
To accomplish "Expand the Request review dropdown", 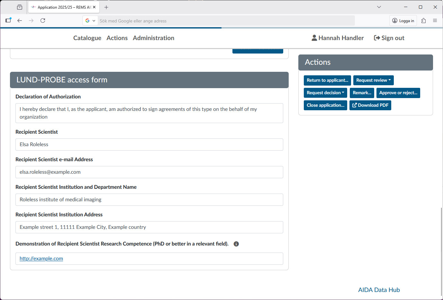I will click(373, 80).
